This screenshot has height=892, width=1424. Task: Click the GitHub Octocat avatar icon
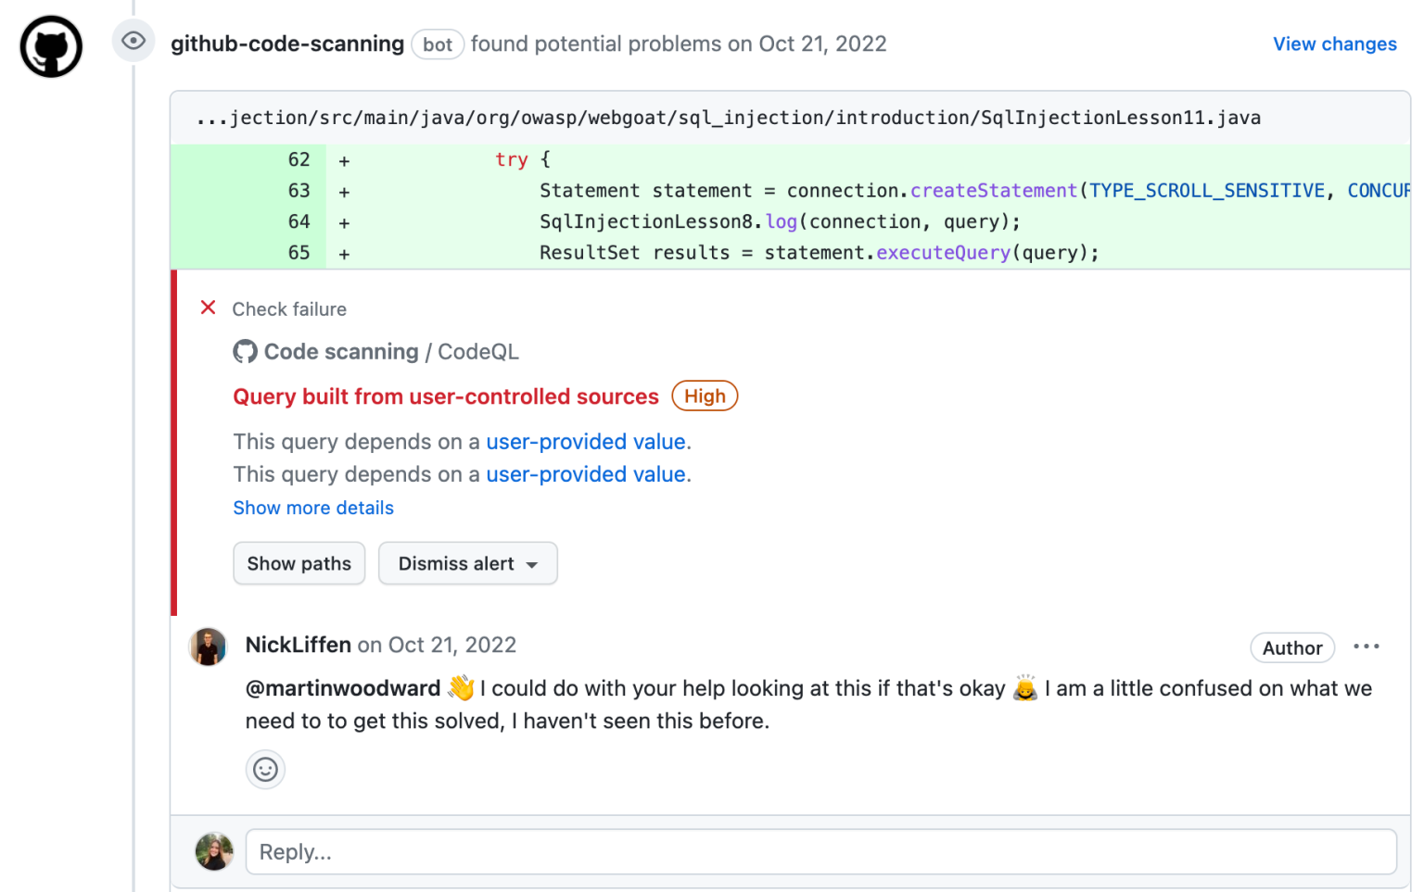coord(51,46)
